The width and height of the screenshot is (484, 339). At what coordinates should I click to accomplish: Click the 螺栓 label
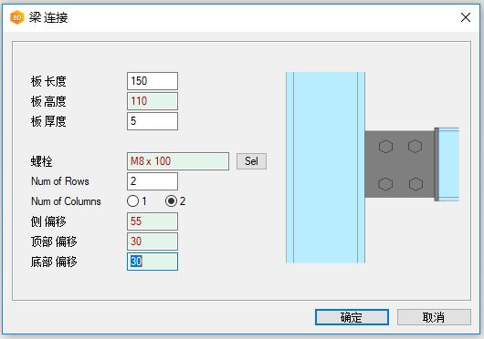tap(41, 161)
